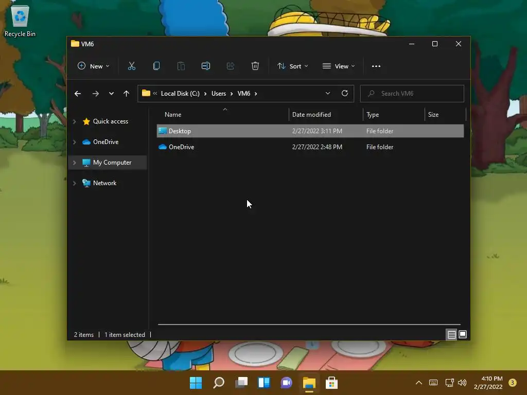The width and height of the screenshot is (527, 395).
Task: Open the New item dropdown
Action: pos(93,66)
